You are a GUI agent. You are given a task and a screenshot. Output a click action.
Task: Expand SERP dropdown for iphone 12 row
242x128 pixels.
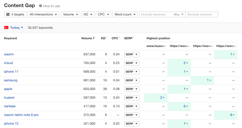(x=132, y=124)
